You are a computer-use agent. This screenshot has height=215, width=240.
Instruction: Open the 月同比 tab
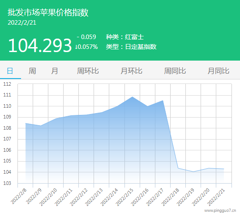tap(219, 71)
